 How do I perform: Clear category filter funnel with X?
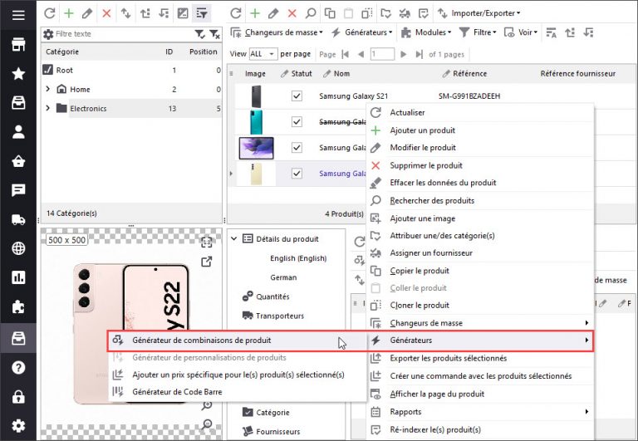(x=215, y=34)
